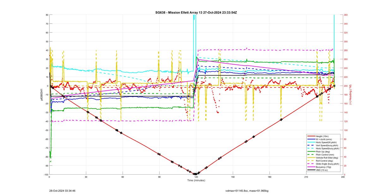The width and height of the screenshot is (379, 196).
Task: Click the left y-axis label 'p6380341'
Action: click(41, 95)
